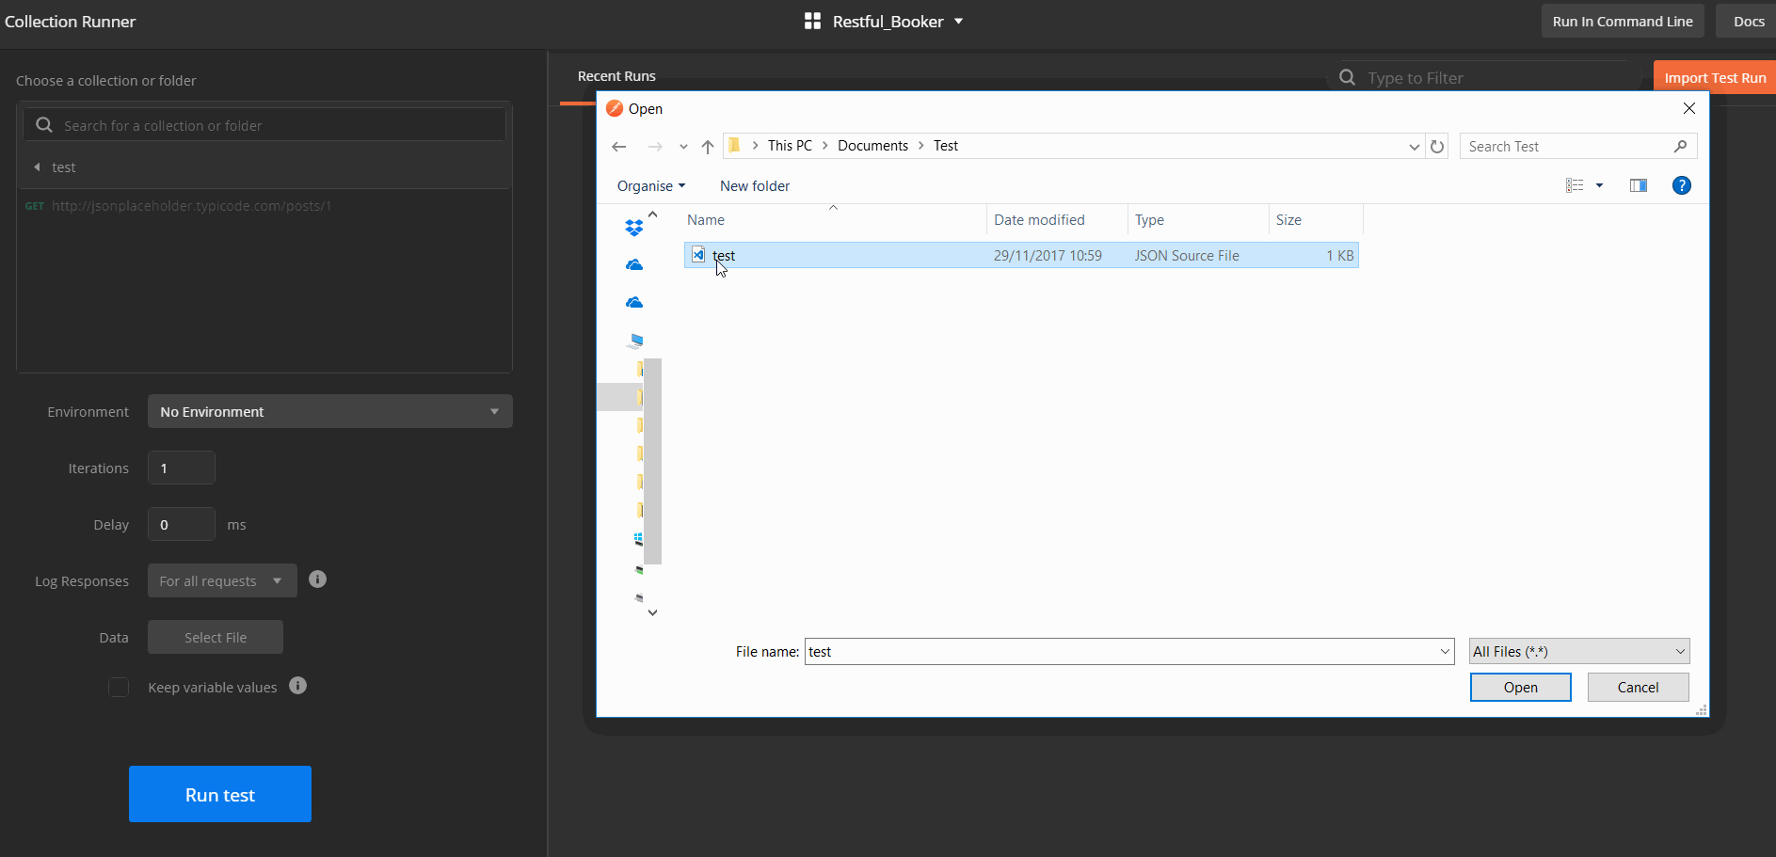Open the All Files file type dropdown
Viewport: 1776px width, 857px height.
pyautogui.click(x=1577, y=650)
